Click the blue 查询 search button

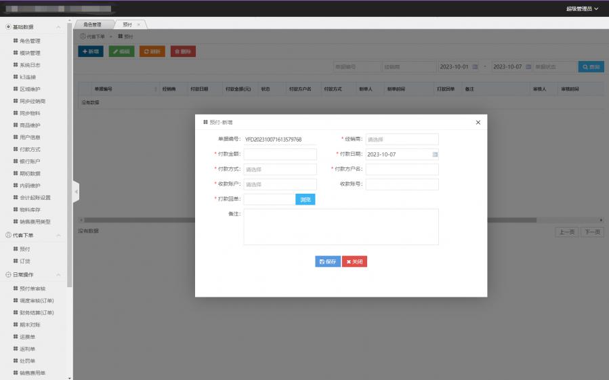coord(590,67)
